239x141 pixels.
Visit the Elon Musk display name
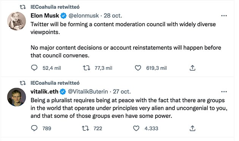point(45,16)
